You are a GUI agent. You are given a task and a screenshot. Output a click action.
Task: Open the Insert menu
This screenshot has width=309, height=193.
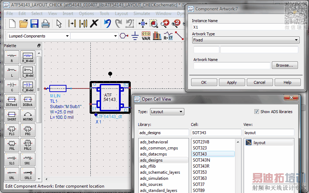coord(68,14)
